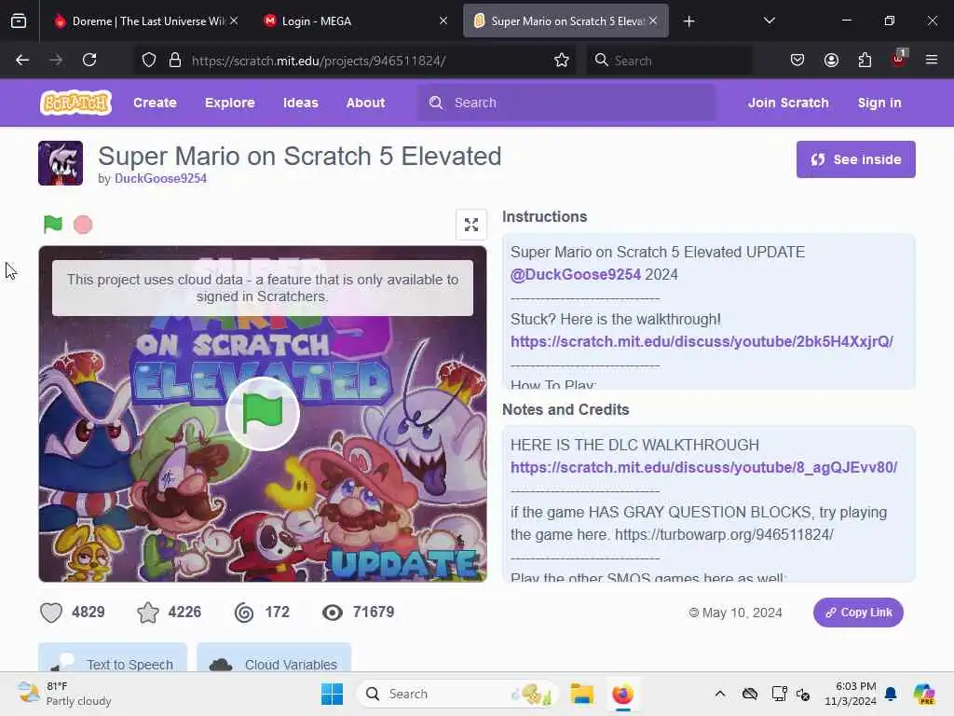Click the site search magnifier icon

436,103
